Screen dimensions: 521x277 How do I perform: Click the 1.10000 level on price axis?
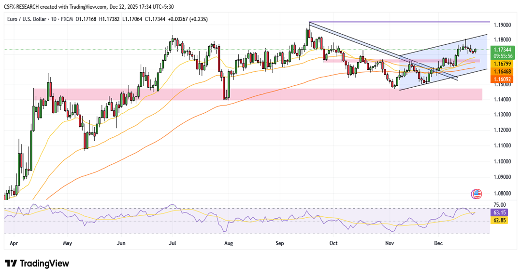click(x=502, y=161)
